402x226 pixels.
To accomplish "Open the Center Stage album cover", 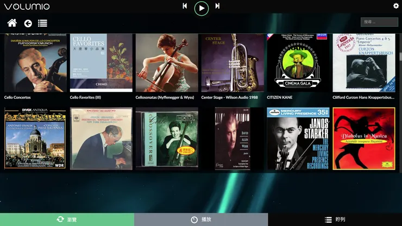I will click(x=233, y=63).
